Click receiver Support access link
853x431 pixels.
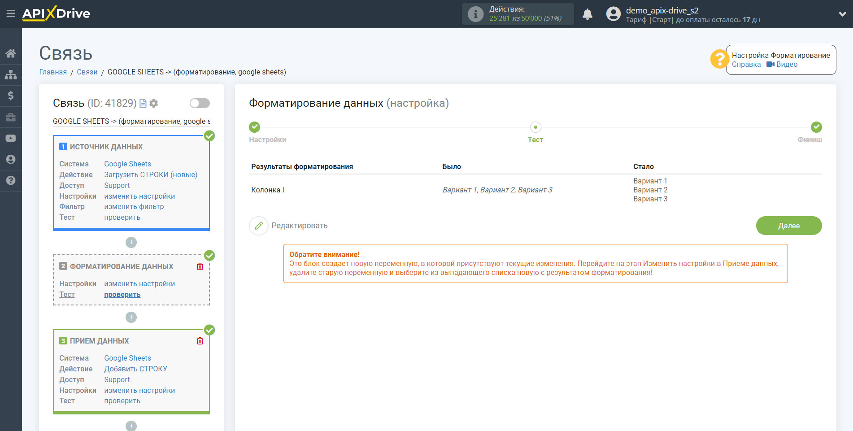point(117,379)
